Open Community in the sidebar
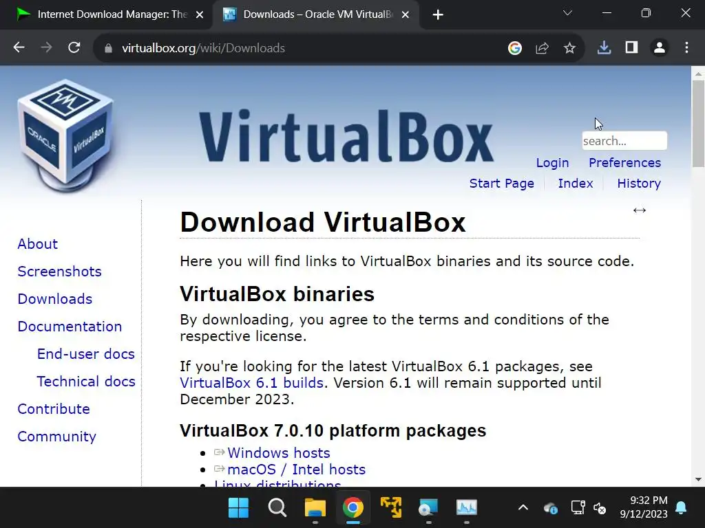The image size is (705, 528). click(56, 437)
